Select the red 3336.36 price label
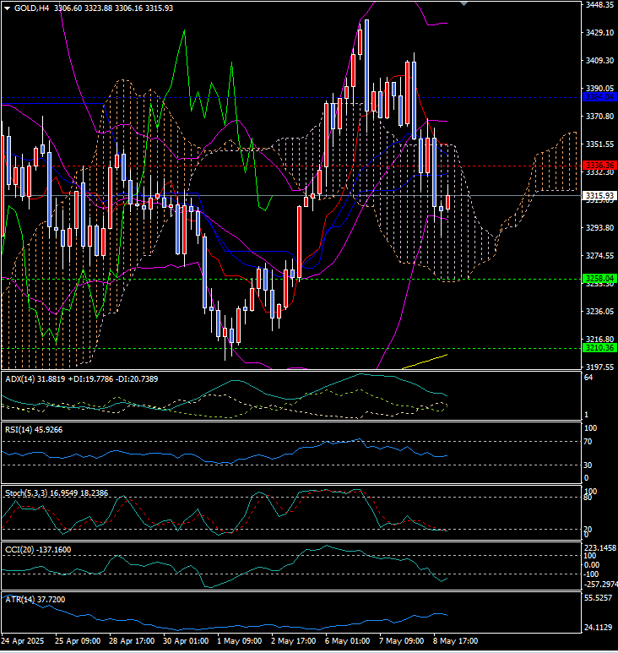 point(599,166)
